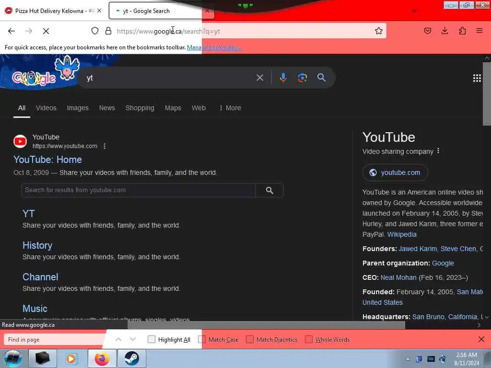Open the Firefox hamburger application menu
This screenshot has height=368, width=491.
[479, 31]
